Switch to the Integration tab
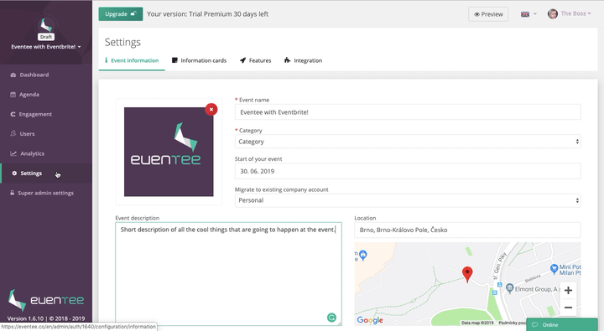Screen dimensions: 604x331 (303, 60)
